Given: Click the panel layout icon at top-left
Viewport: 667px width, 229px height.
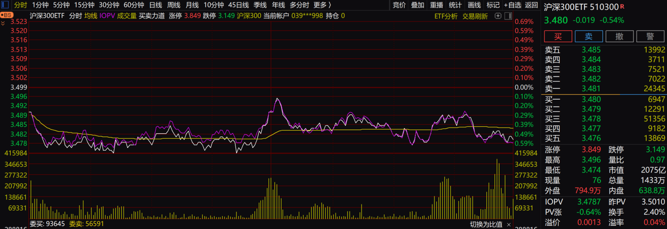Looking at the screenshot, I should [5, 5].
